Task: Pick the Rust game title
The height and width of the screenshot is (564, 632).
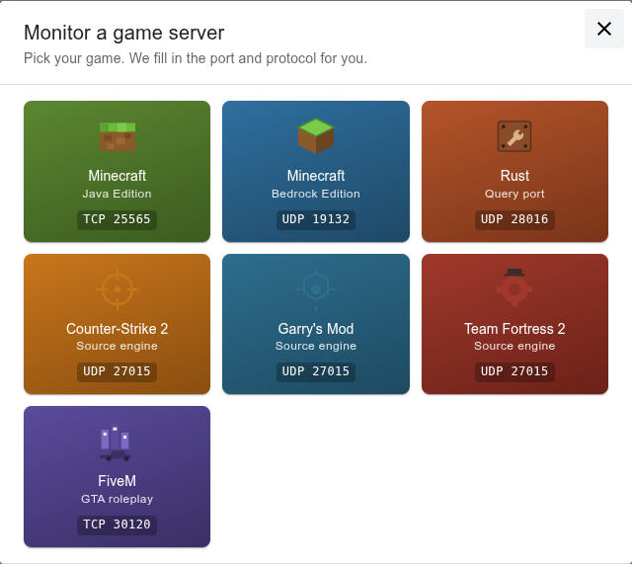Action: [514, 176]
